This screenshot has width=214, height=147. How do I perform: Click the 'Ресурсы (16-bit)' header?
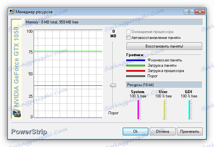(x=164, y=85)
